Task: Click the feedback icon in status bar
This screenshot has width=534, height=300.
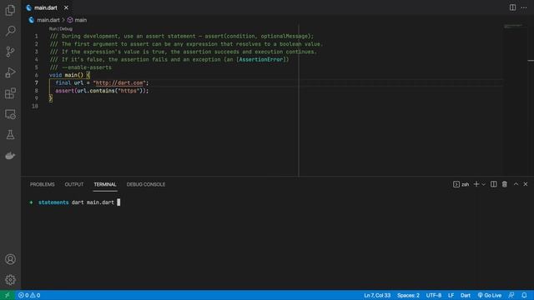Action: click(511, 295)
